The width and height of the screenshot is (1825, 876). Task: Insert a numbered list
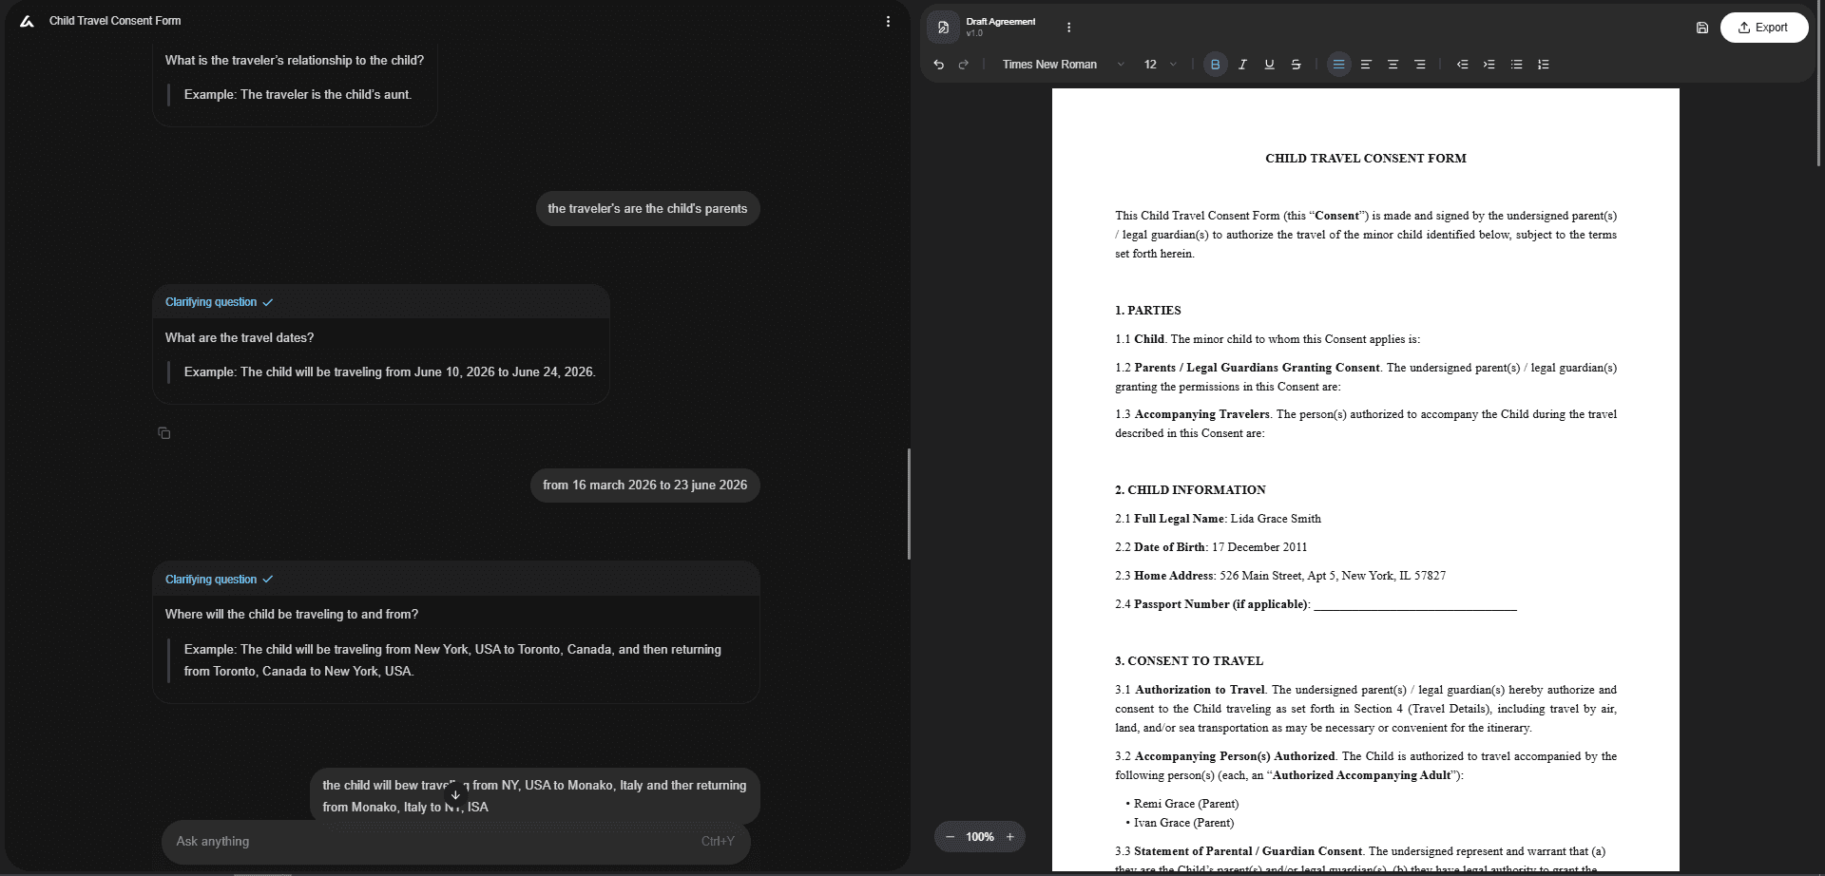1543,64
